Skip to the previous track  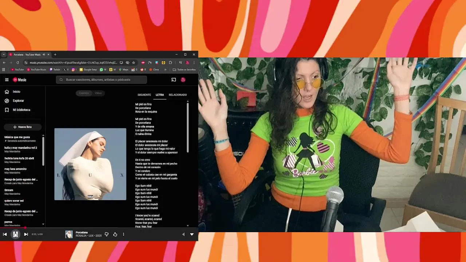coord(5,234)
